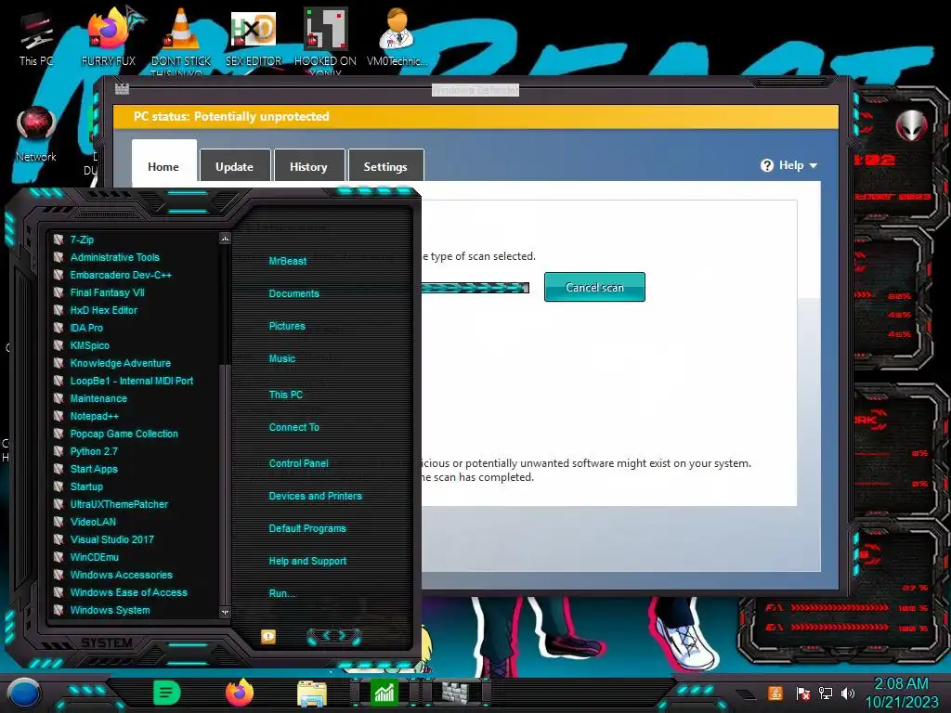
Task: Switch to the Update tab
Action: click(235, 166)
